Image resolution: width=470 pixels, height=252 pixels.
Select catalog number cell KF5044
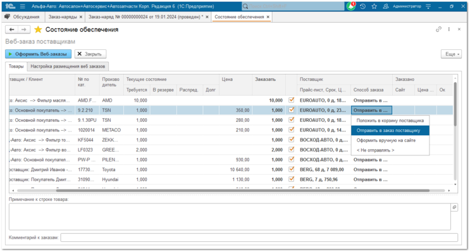tap(87, 140)
